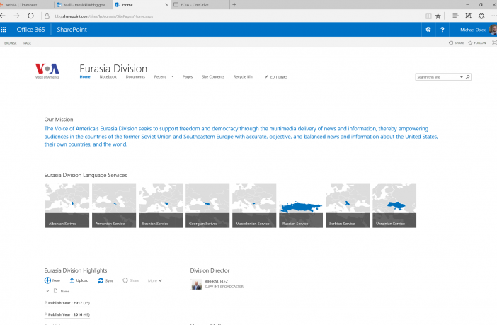This screenshot has width=497, height=325.
Task: Open the Armenian Service map tile
Action: pos(114,205)
